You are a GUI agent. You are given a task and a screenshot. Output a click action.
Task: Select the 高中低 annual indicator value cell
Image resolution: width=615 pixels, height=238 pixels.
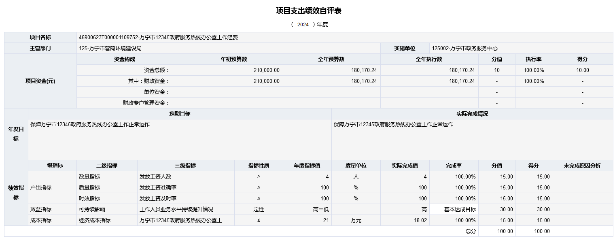(307, 209)
